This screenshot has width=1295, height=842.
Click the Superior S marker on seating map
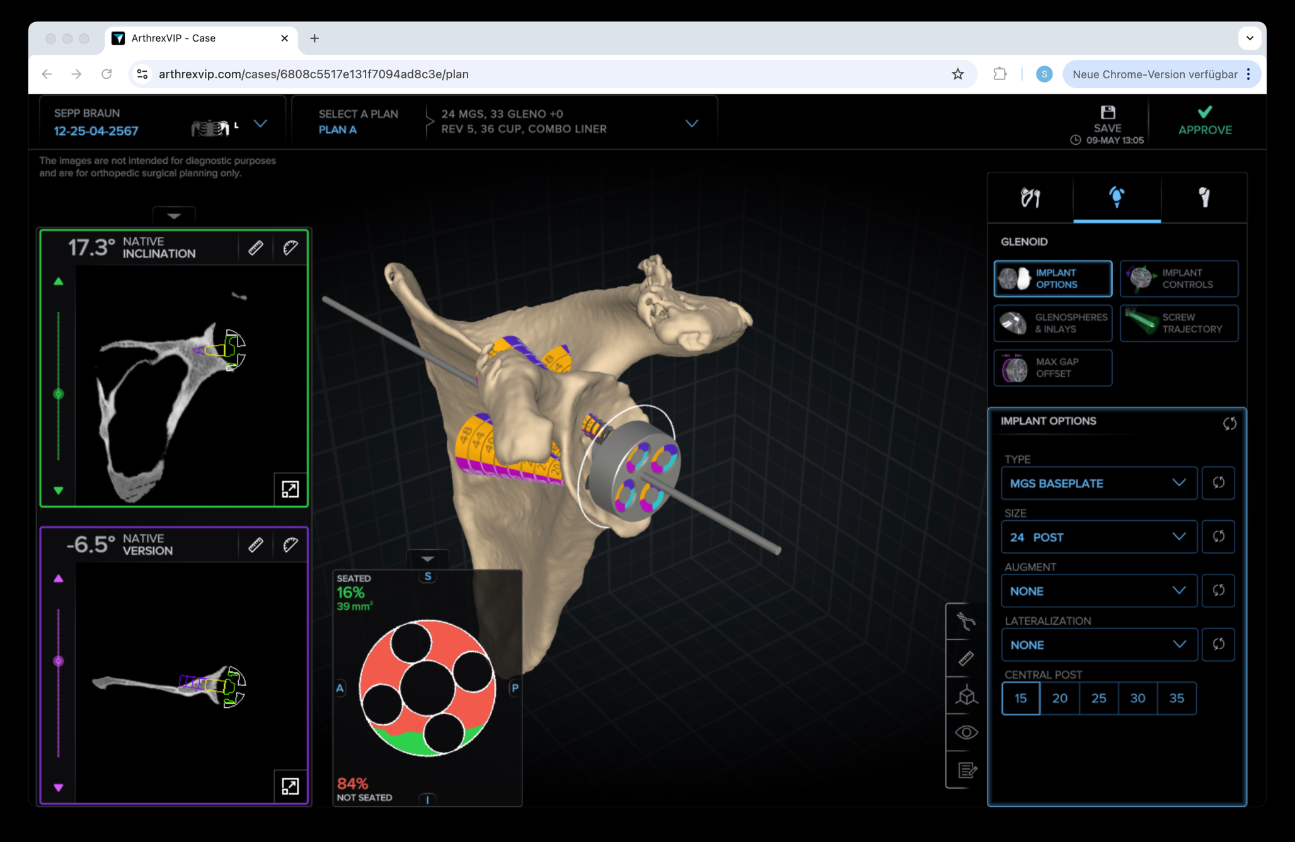[x=428, y=576]
